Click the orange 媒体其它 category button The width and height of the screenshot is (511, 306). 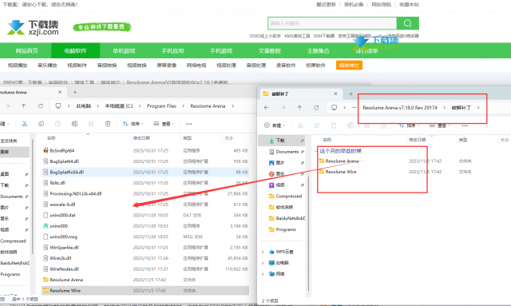[x=349, y=66]
